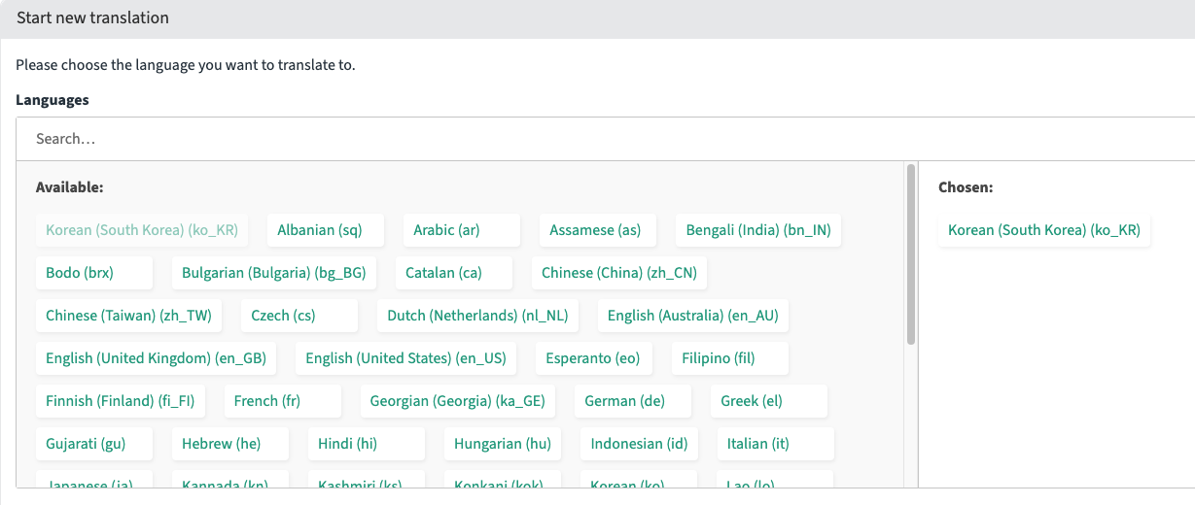The height and width of the screenshot is (505, 1195).
Task: Pick Dutch (Netherlands) (nl_NL)
Action: click(477, 316)
